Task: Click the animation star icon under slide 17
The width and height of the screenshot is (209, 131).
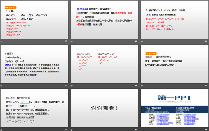Action: (72, 129)
